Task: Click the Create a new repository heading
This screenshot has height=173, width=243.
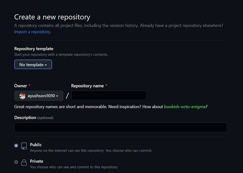Action: 52,17
